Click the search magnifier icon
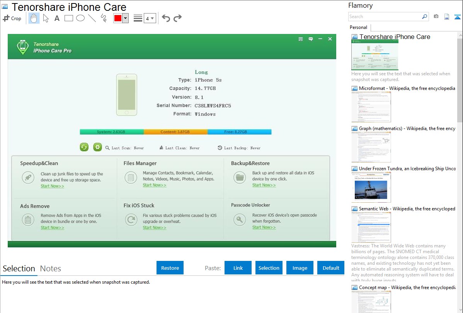The width and height of the screenshot is (463, 313). (x=425, y=17)
